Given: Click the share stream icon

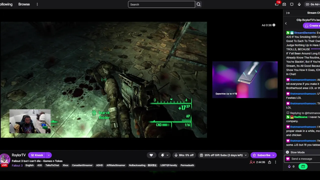Looking at the screenshot, I should coord(269,162).
